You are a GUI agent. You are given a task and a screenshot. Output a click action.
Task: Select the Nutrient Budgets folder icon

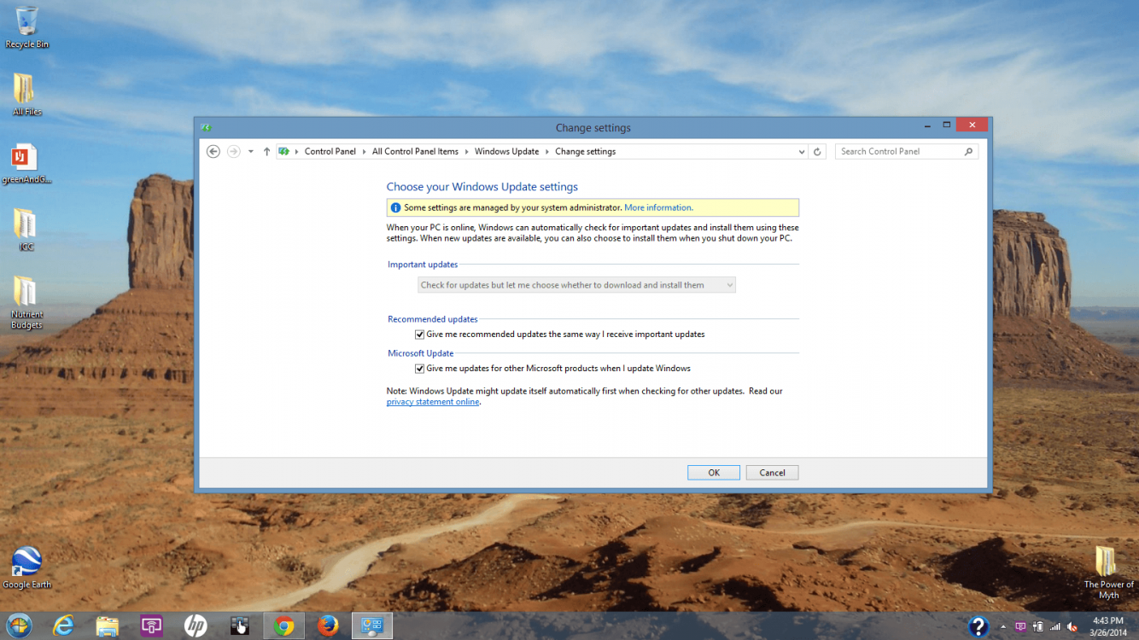click(x=26, y=302)
